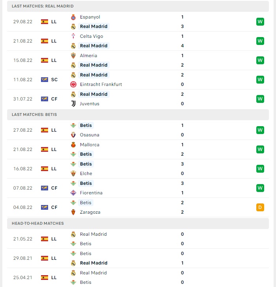Click the Juventus logo icon
The height and width of the screenshot is (287, 276).
(x=73, y=104)
